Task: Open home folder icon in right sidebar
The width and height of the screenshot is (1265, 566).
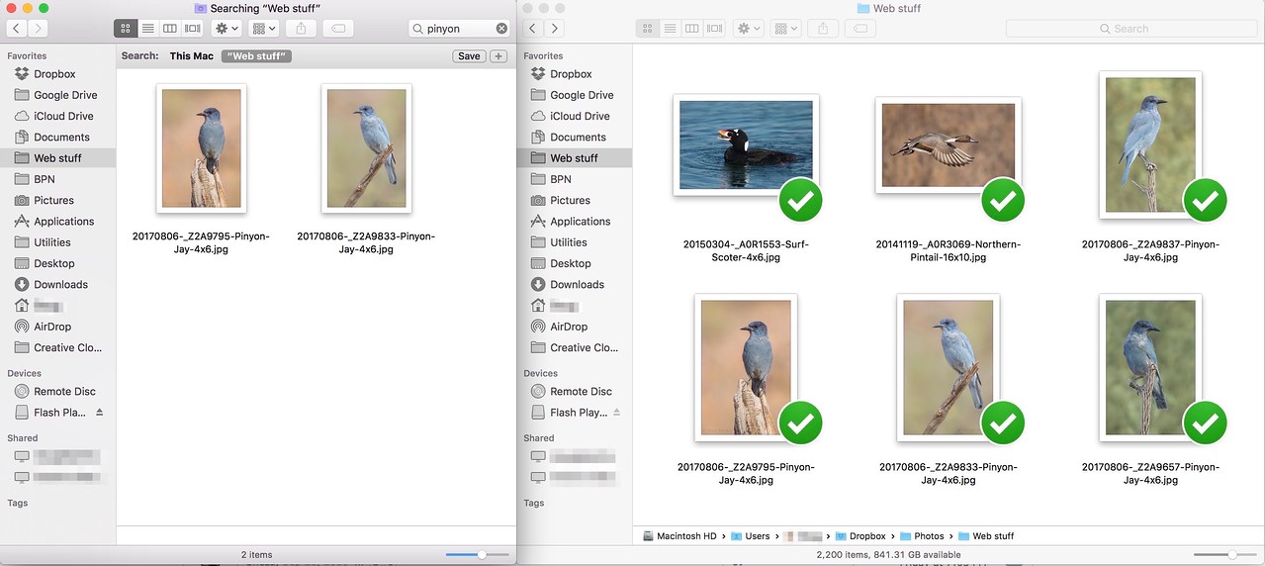Action: 539,306
